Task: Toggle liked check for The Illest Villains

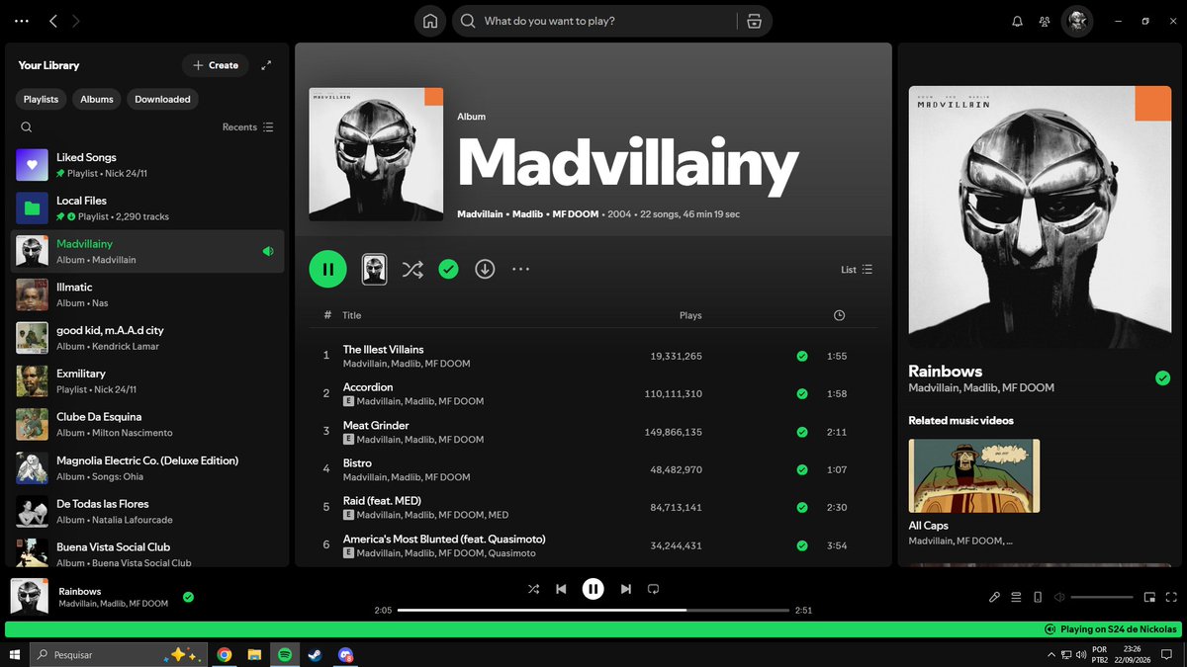Action: 802,356
